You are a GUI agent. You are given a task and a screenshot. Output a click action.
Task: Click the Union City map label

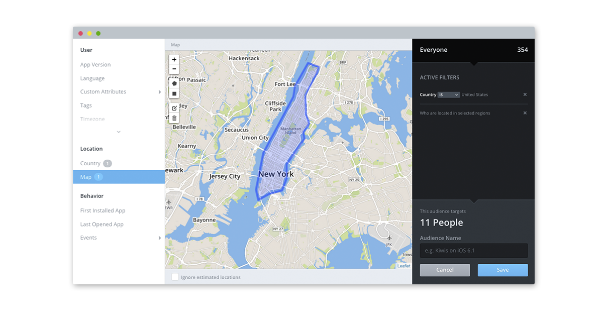pos(255,138)
